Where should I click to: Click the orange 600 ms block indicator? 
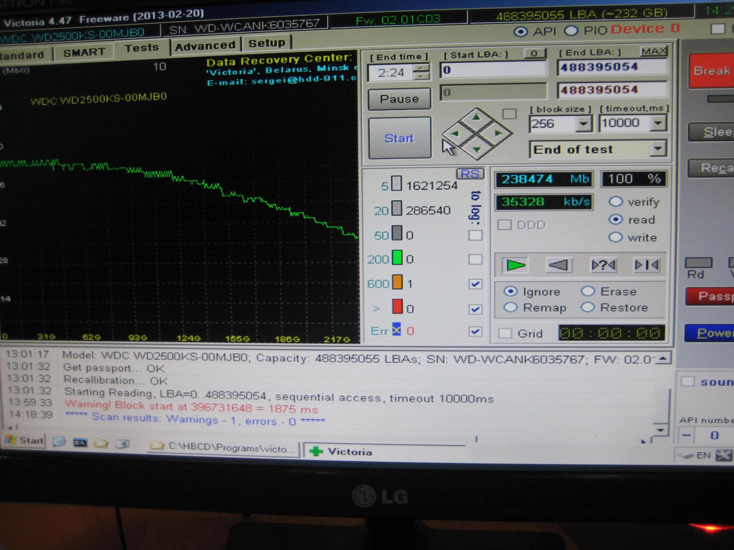[x=397, y=282]
